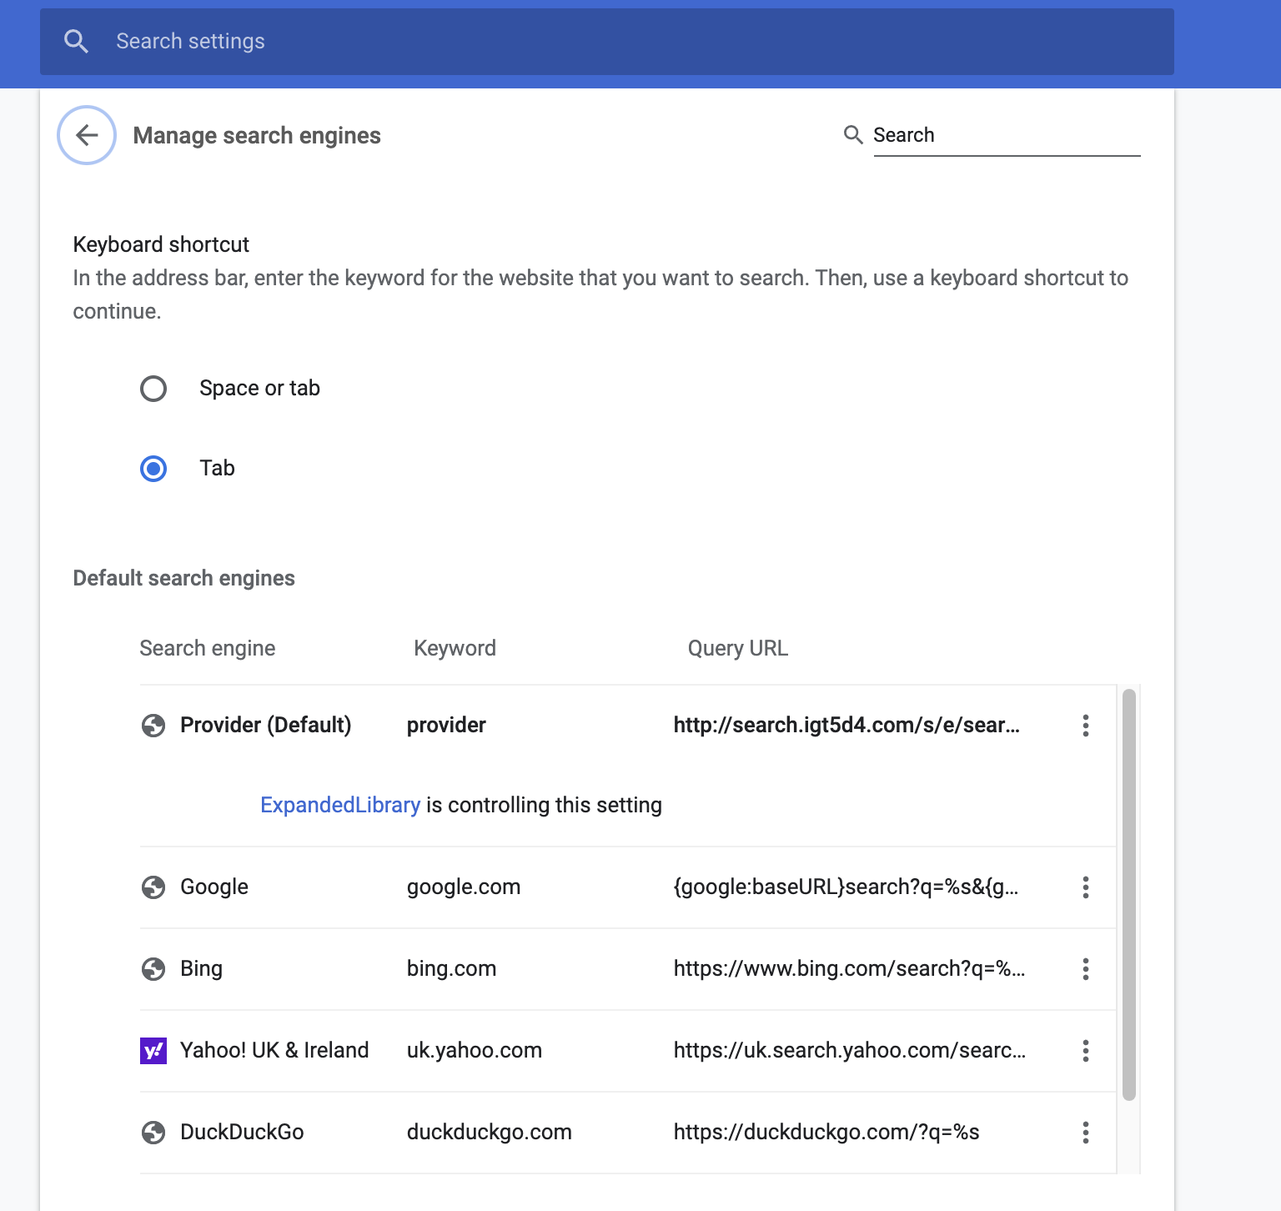1281x1211 pixels.
Task: Select the "Tab" radio button
Action: point(153,469)
